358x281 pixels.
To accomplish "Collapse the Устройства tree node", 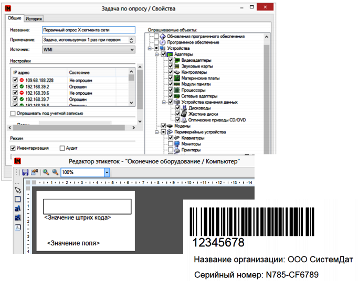I will 150,48.
